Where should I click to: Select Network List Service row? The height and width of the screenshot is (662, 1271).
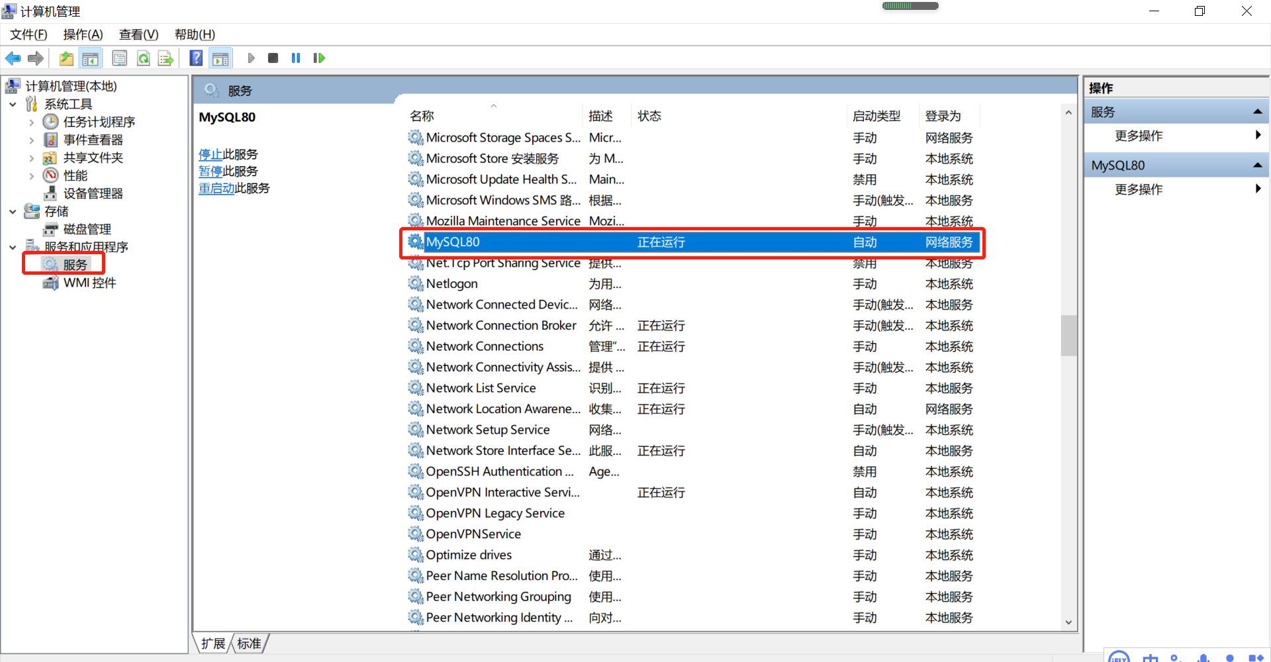pos(692,388)
